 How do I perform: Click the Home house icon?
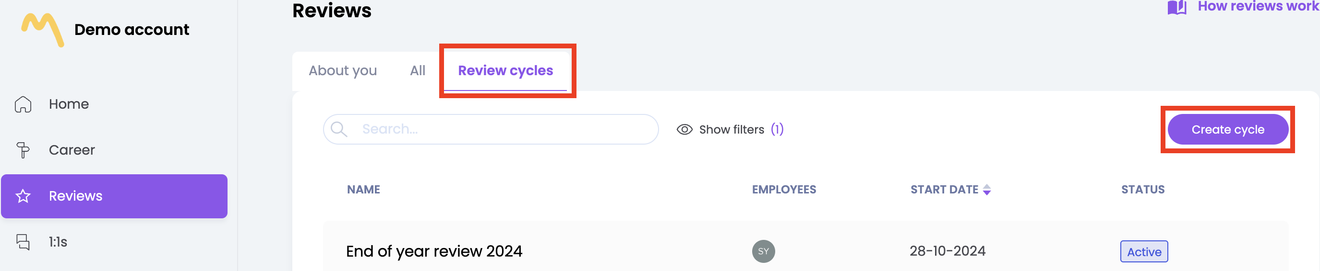(23, 104)
